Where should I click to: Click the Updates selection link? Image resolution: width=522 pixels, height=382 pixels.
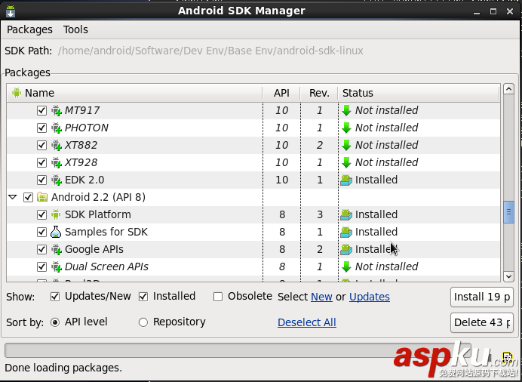pos(370,297)
